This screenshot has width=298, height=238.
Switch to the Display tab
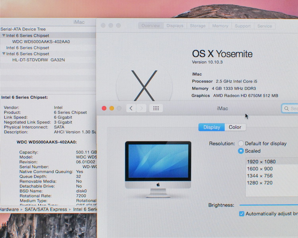pos(211,127)
